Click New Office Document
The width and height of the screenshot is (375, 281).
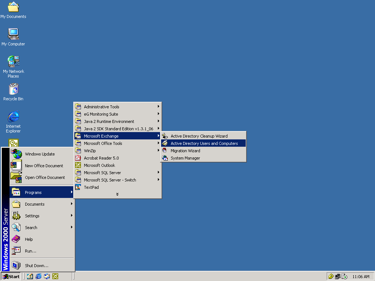coord(42,166)
